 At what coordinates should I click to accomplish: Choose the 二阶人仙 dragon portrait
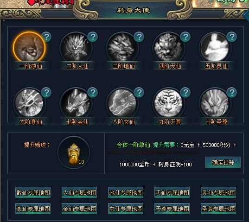[x=76, y=47]
